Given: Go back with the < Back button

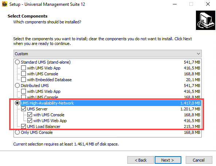Looking at the screenshot, I should pos(140,160).
